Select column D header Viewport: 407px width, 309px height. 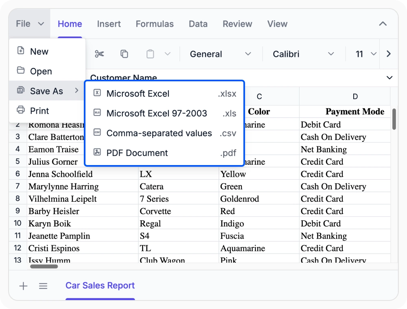pos(345,96)
